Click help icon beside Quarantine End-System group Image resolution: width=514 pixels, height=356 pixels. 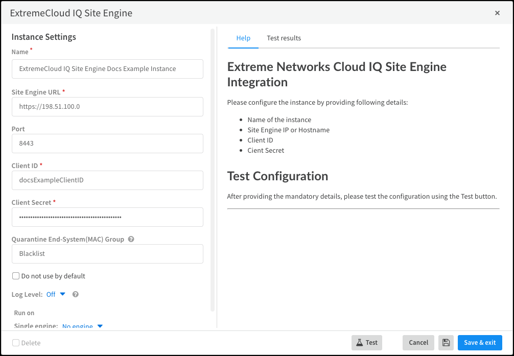pos(131,239)
